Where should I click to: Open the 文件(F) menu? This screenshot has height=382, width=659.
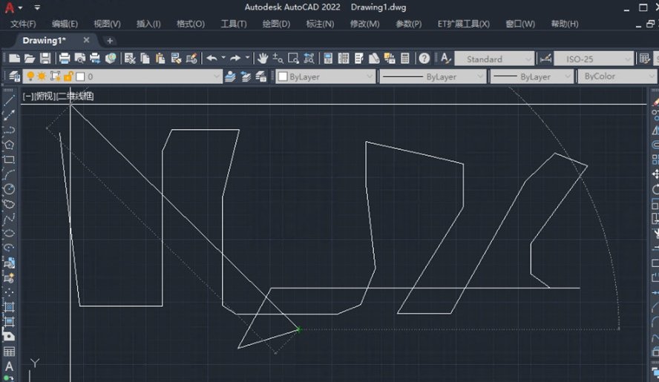point(23,24)
